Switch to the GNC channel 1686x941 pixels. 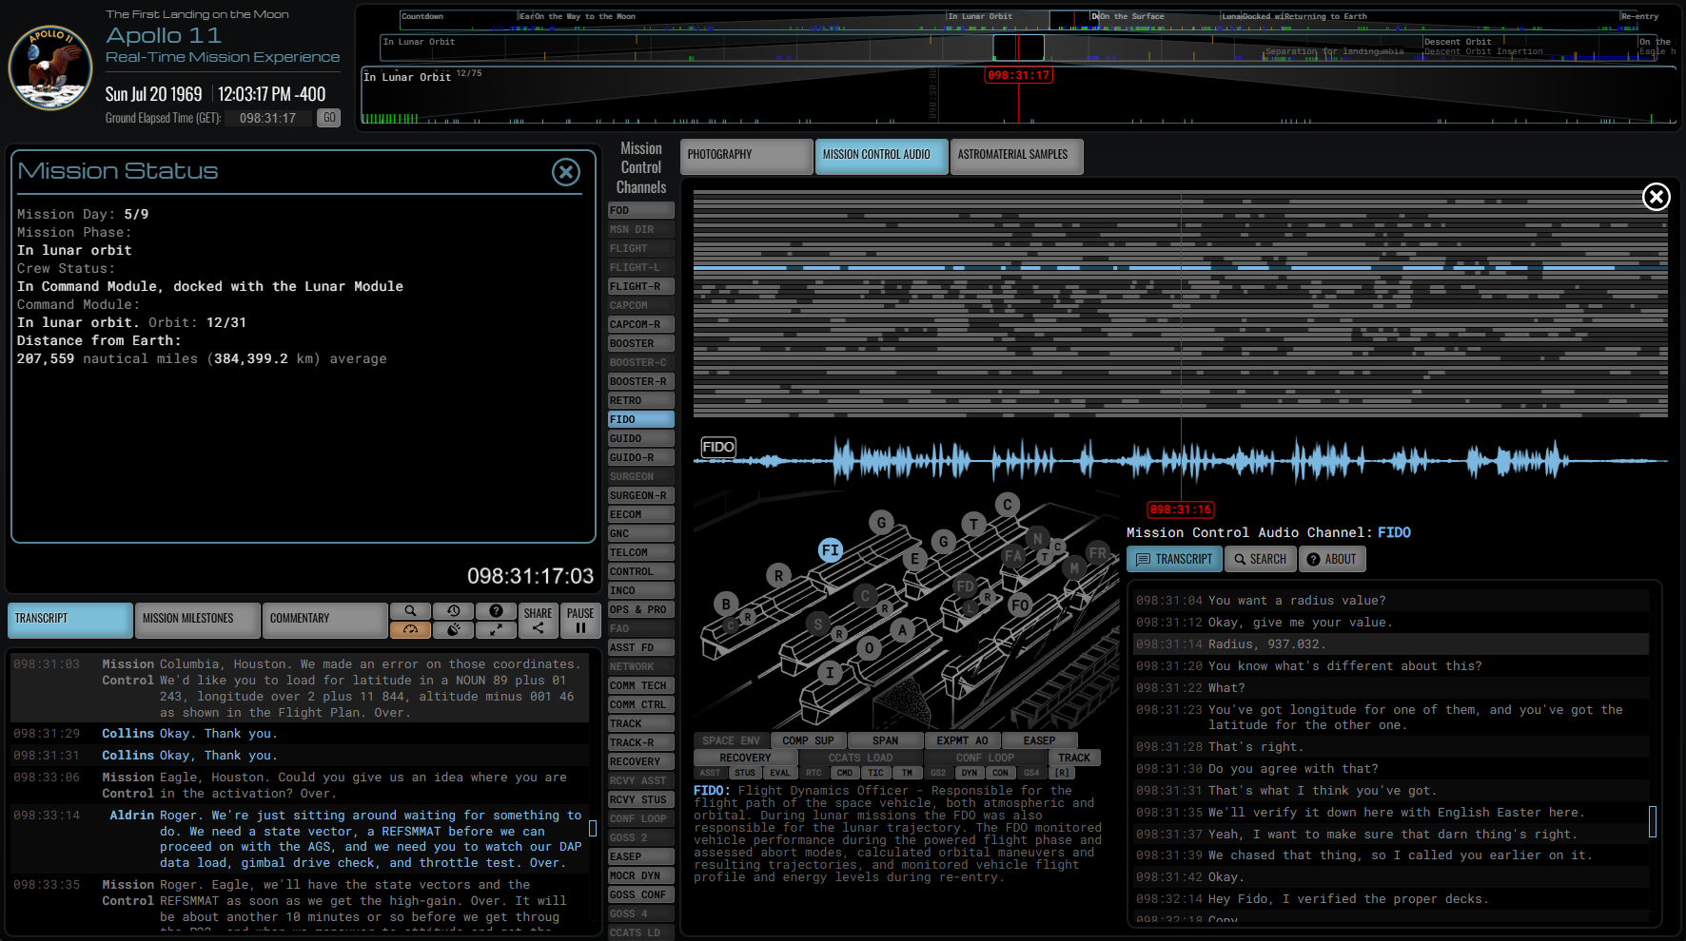[641, 533]
